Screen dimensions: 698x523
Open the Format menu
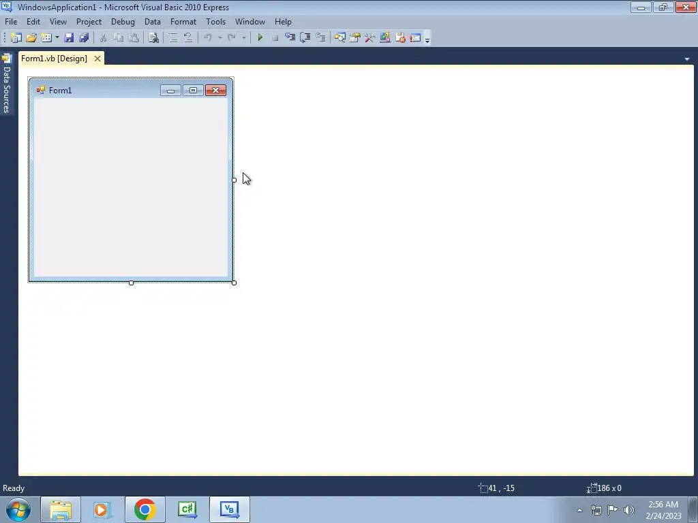pyautogui.click(x=183, y=22)
